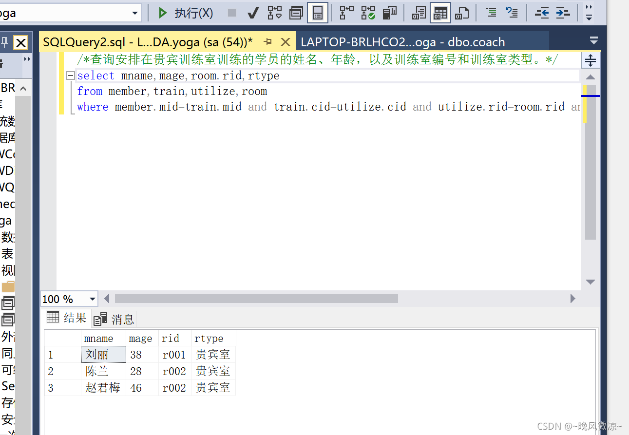Pin the SQLQuery2.sql tab
The width and height of the screenshot is (629, 435).
point(267,42)
